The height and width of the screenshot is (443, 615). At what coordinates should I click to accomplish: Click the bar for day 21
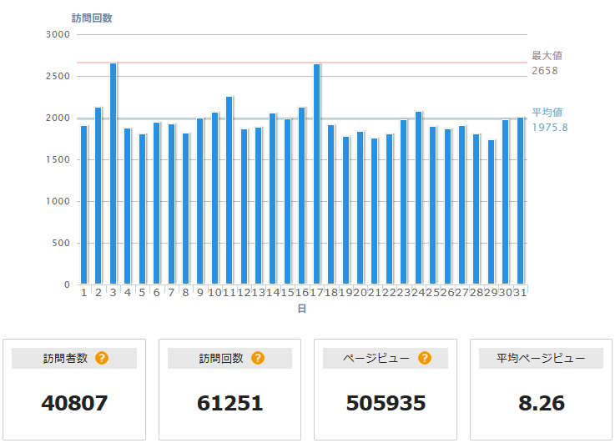point(374,211)
